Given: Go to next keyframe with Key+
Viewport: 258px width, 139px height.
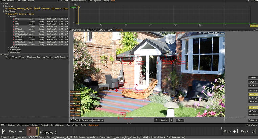Looking at the screenshot, I should tap(244, 131).
